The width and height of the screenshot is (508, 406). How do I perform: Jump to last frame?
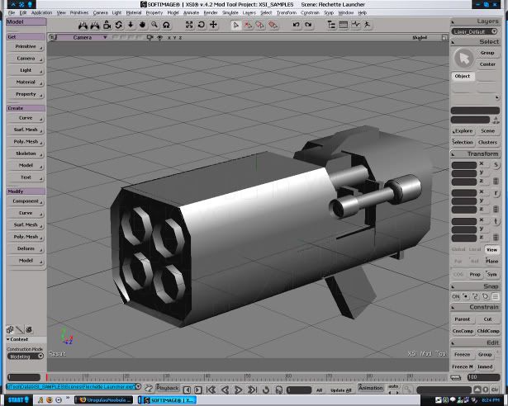click(x=253, y=389)
